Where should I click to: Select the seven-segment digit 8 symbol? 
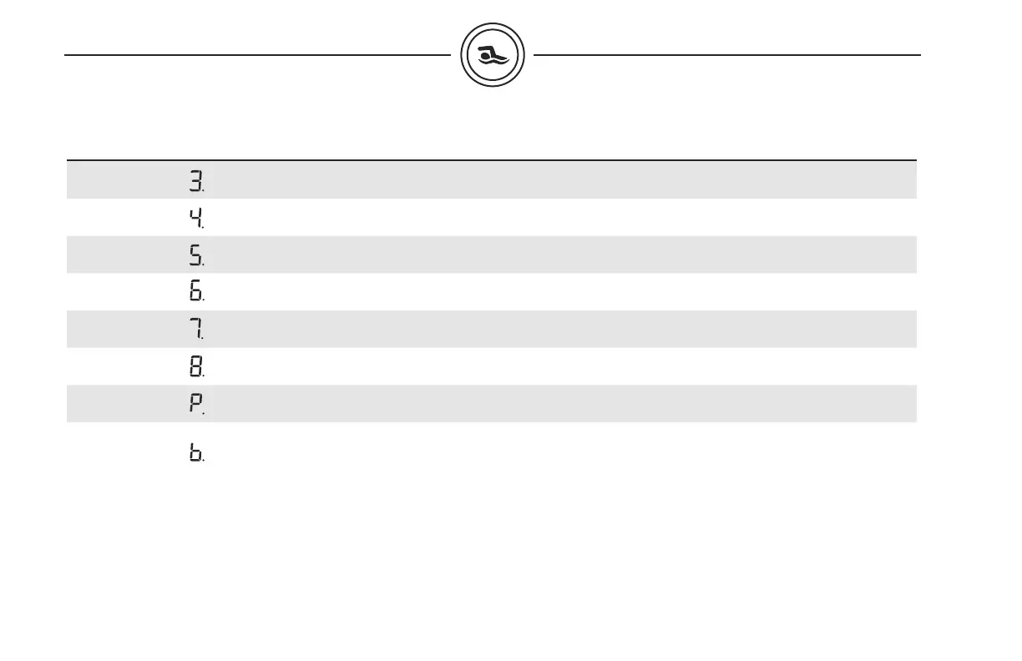[195, 366]
